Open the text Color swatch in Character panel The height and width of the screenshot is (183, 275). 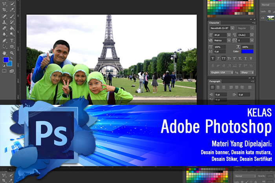(x=247, y=51)
